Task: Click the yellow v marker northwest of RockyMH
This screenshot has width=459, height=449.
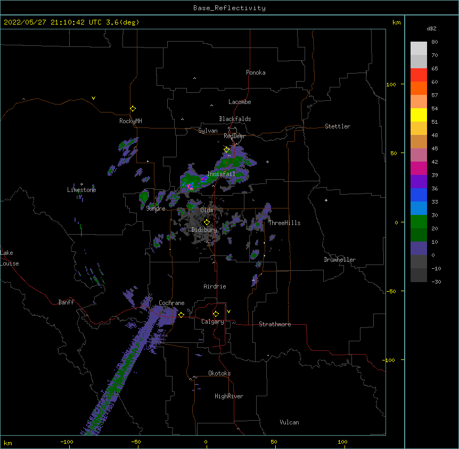Action: pyautogui.click(x=93, y=98)
